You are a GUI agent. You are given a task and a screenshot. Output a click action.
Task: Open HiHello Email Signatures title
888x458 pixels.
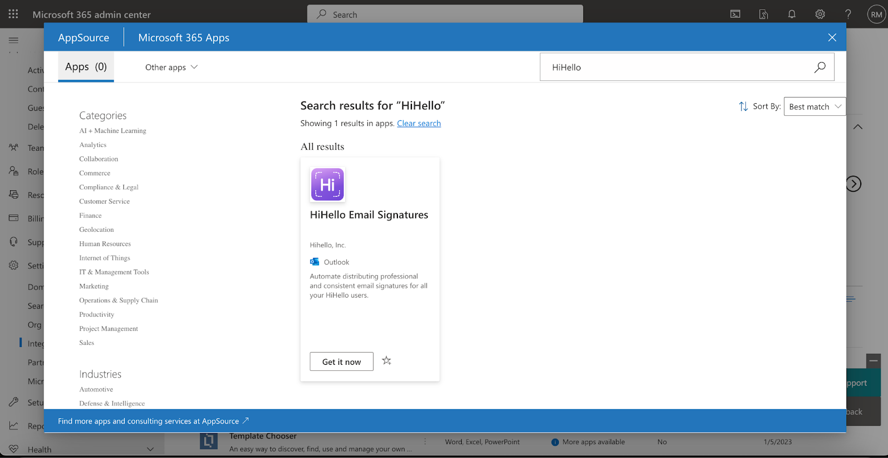point(369,215)
